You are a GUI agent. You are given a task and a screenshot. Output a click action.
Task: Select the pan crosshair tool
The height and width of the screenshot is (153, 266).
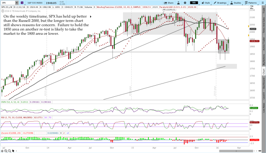pyautogui.click(x=2, y=151)
